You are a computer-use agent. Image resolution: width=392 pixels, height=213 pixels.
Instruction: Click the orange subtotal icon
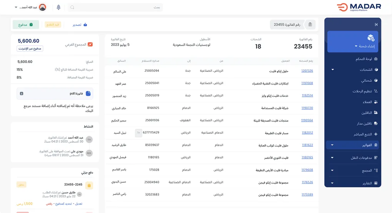pos(90,45)
